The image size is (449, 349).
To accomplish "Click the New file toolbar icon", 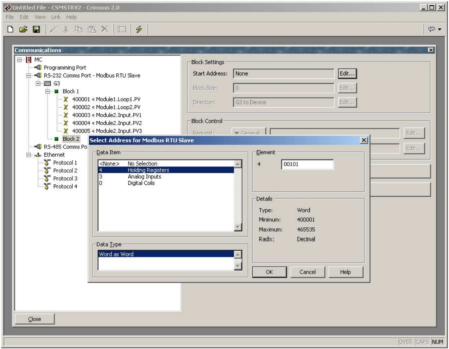I will pyautogui.click(x=10, y=29).
